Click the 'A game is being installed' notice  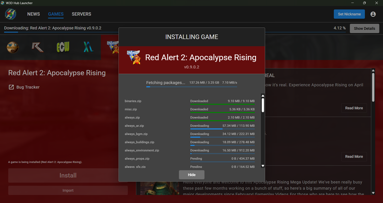[x=45, y=162]
